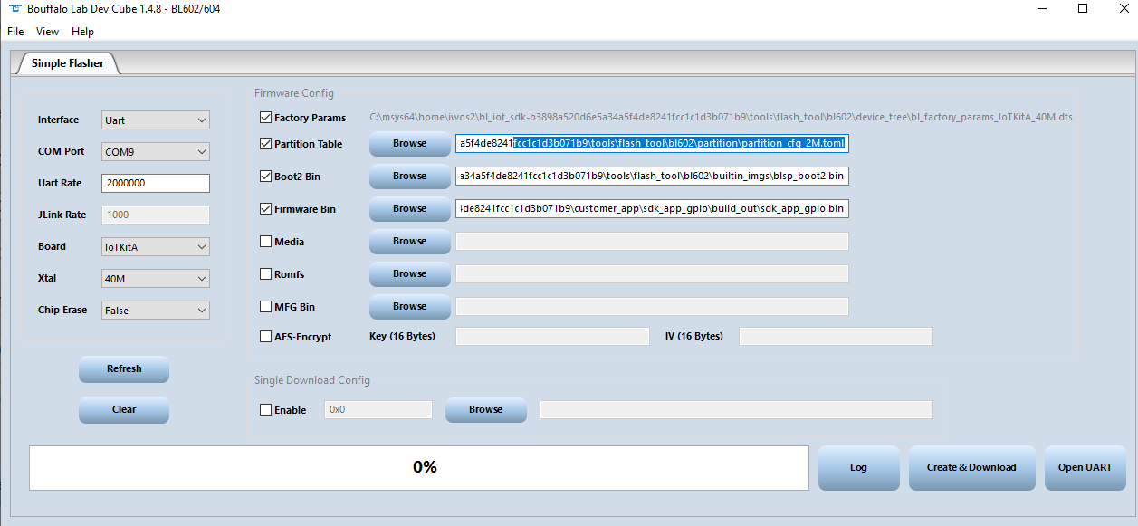Click Create & Download button
The height and width of the screenshot is (526, 1138).
point(971,467)
